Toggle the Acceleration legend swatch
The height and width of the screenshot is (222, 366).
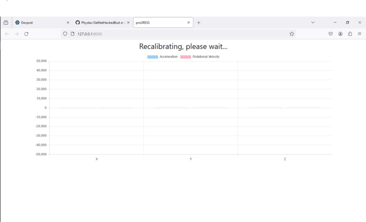153,57
